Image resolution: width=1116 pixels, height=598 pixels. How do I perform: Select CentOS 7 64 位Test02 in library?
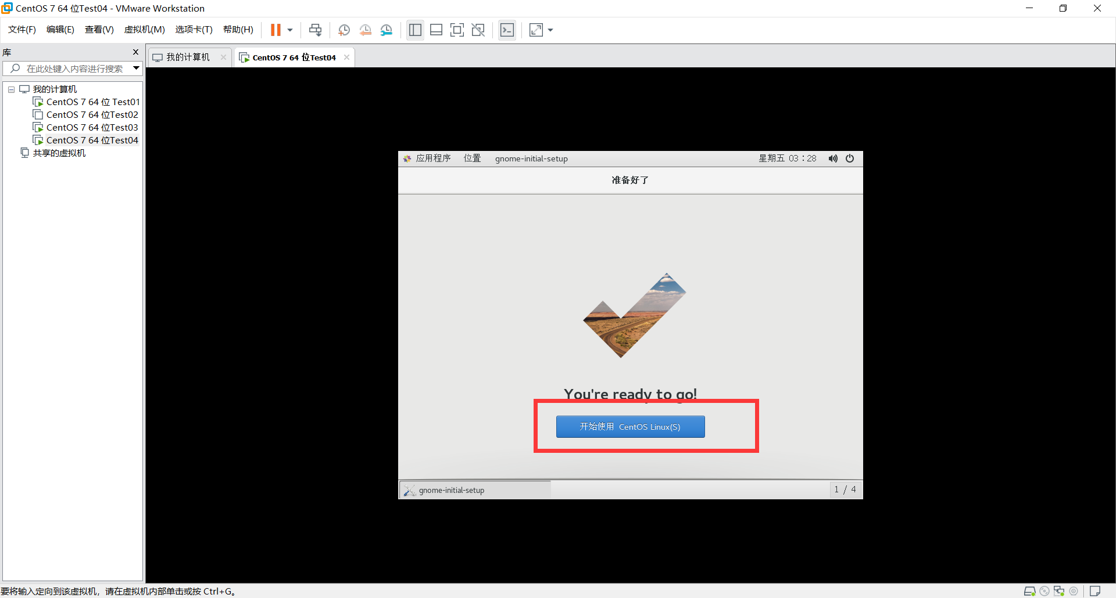pyautogui.click(x=92, y=115)
